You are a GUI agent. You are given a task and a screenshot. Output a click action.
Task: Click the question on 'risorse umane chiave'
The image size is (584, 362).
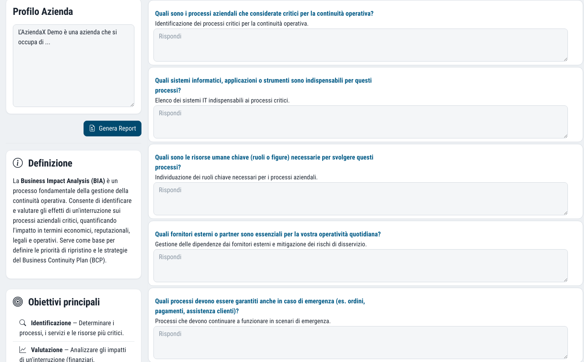click(x=264, y=162)
